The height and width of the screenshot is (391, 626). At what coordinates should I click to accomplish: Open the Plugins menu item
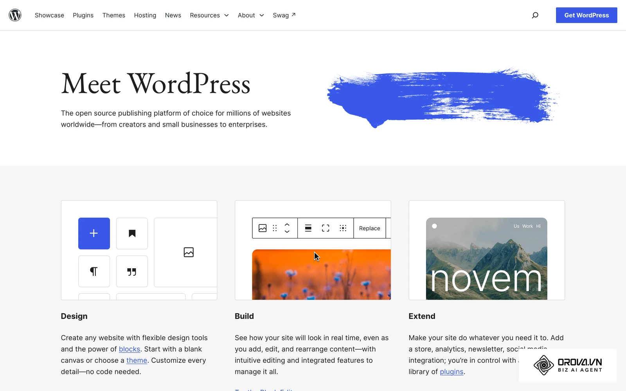[x=83, y=15]
